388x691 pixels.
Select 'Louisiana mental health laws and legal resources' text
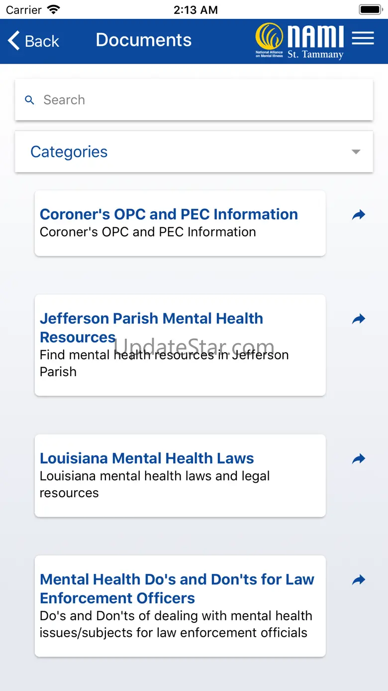coord(154,484)
